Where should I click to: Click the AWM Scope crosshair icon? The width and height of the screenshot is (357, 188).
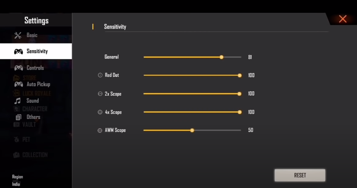100,130
